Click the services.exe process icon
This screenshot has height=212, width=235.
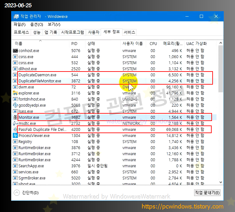[x=15, y=172]
